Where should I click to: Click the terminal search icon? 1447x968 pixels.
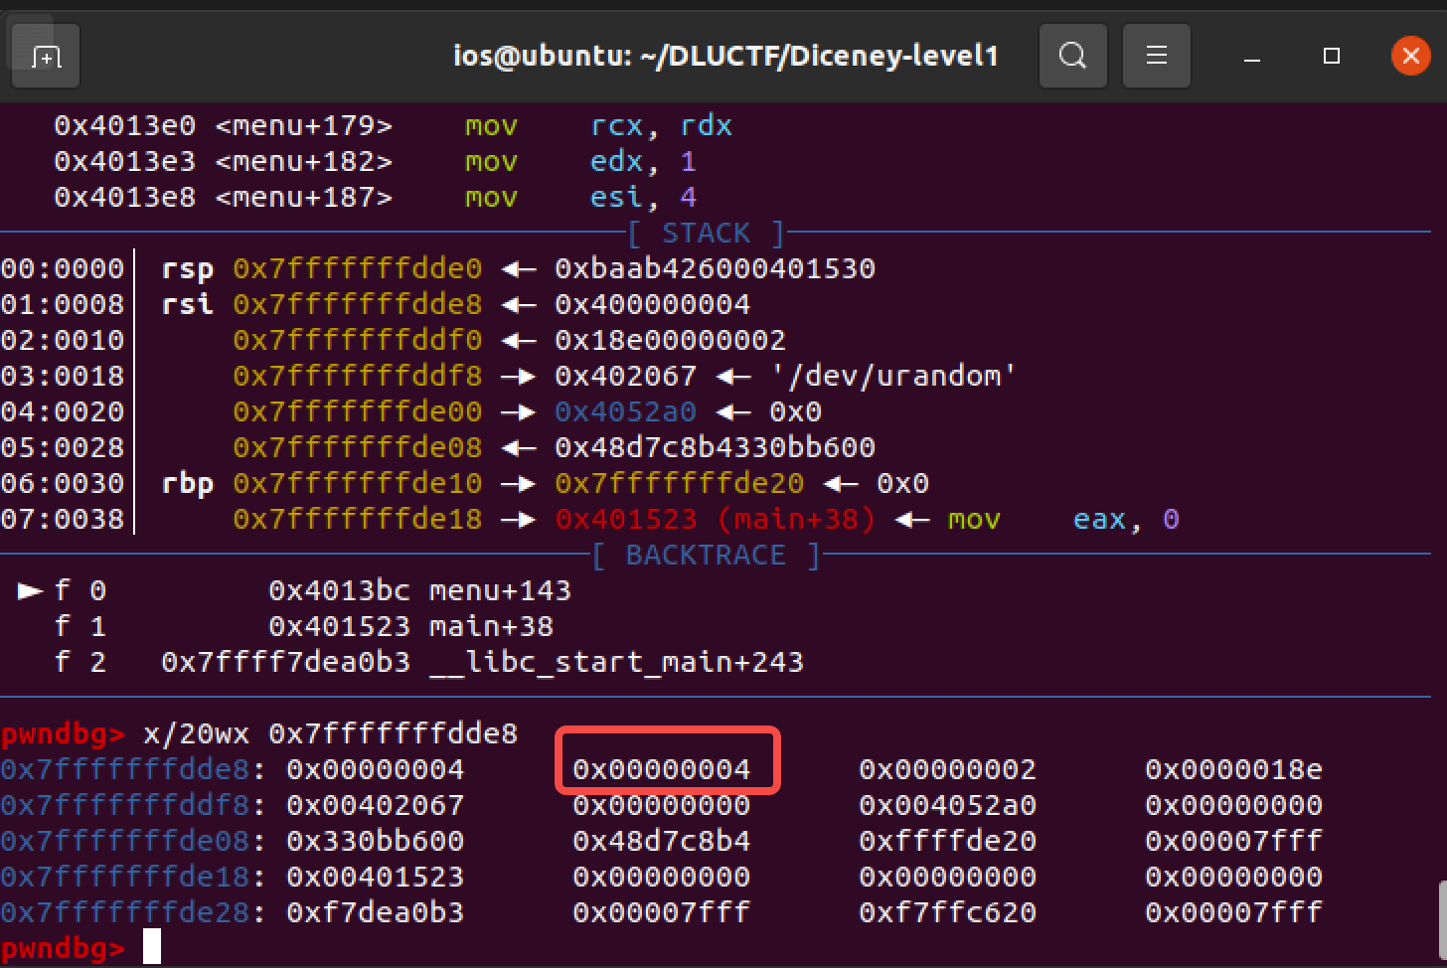tap(1073, 56)
